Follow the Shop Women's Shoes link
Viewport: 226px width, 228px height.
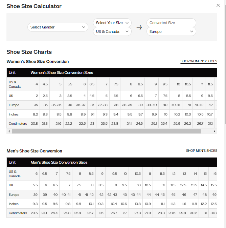(199, 61)
